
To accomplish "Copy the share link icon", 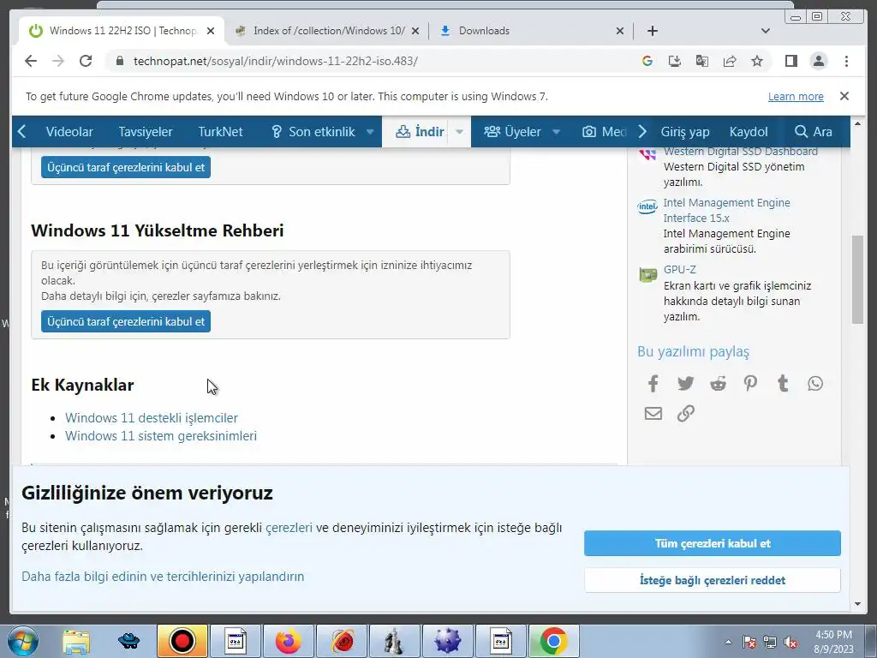I will click(685, 414).
